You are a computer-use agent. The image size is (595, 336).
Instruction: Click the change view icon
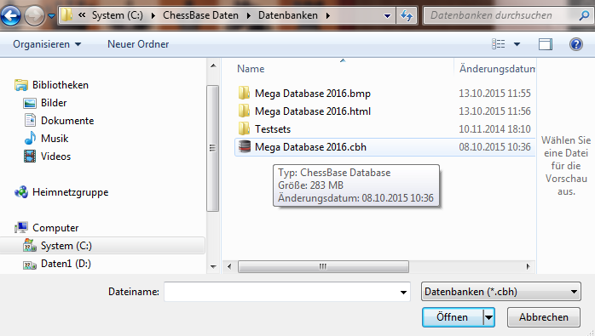498,44
